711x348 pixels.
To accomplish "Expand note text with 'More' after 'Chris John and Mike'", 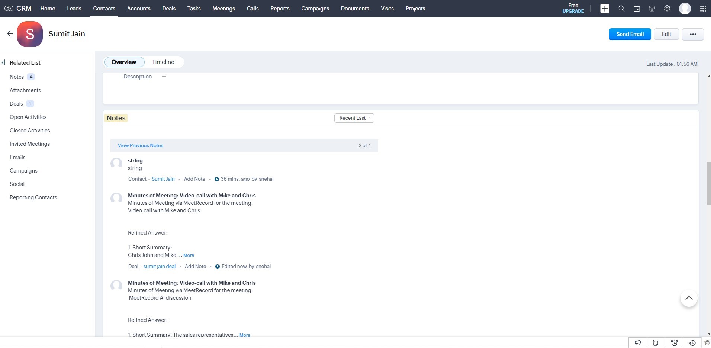I will (x=189, y=255).
